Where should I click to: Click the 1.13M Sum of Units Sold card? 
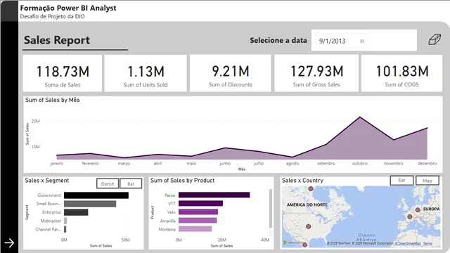click(x=146, y=73)
